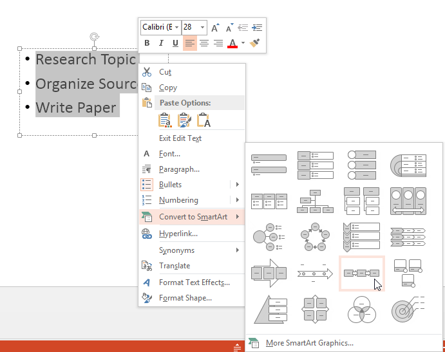Viewport: 445px width, 352px height.
Task: Click Translate in the context menu
Action: point(192,266)
